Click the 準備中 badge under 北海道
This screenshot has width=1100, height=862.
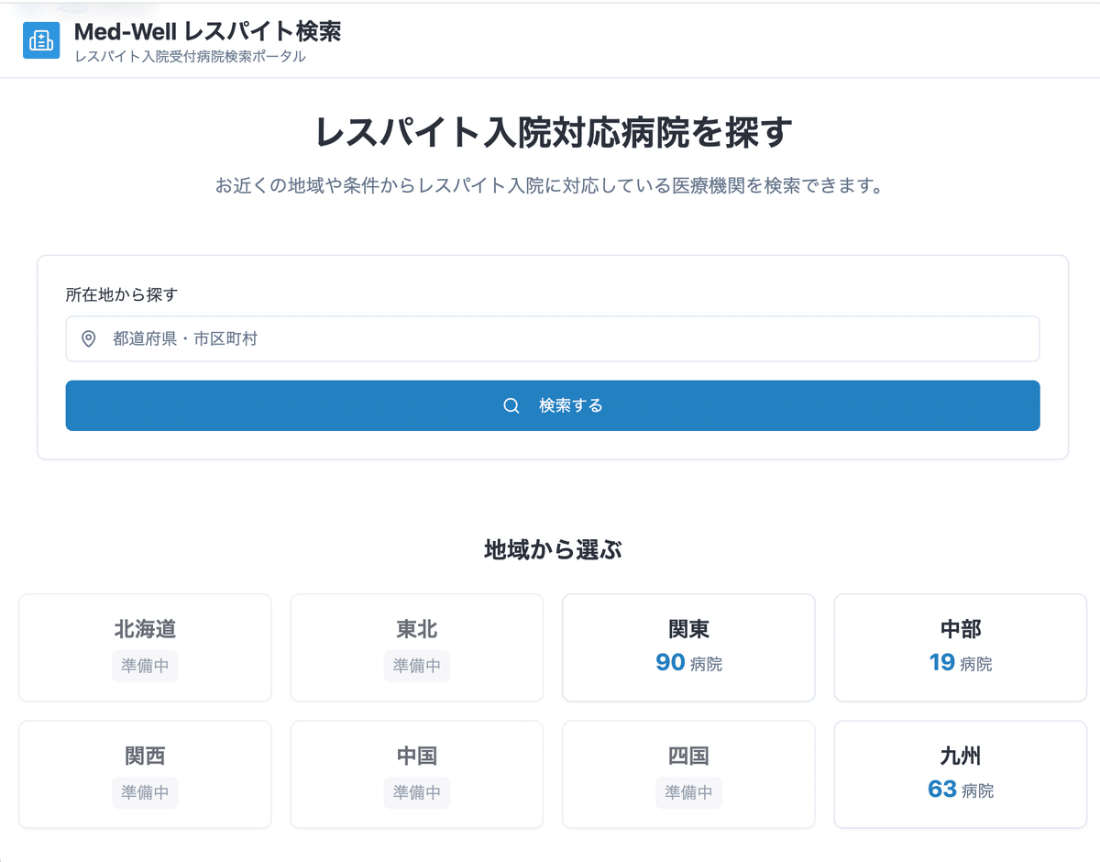point(145,666)
